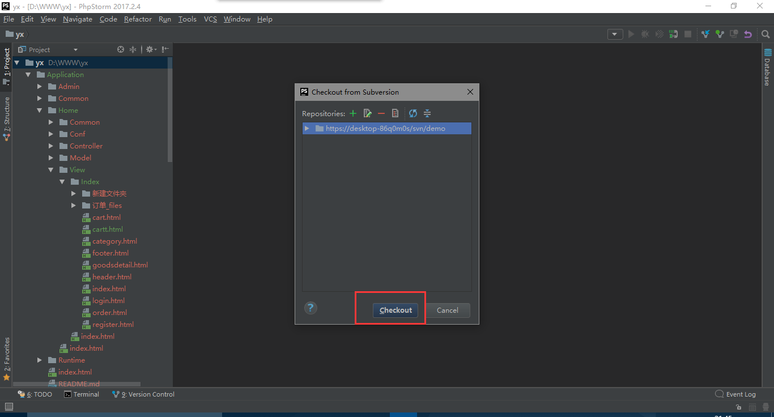
Task: Toggle tool window bars corner icon
Action: click(x=8, y=406)
